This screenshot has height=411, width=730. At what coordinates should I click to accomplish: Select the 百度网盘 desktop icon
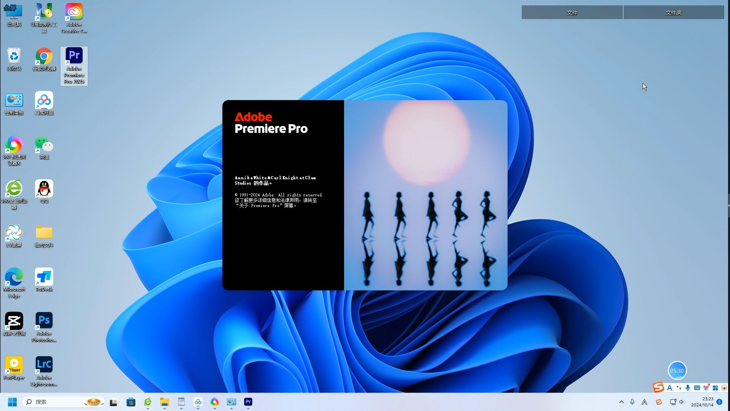tap(44, 104)
